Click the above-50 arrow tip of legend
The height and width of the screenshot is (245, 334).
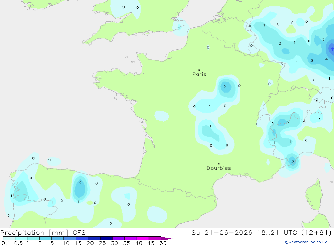pyautogui.click(x=167, y=239)
